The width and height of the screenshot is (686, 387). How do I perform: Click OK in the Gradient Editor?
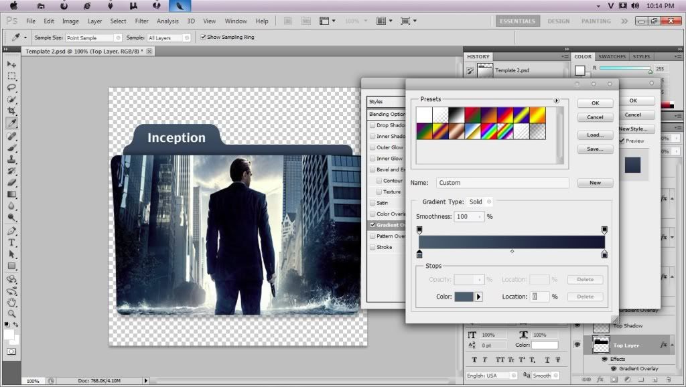click(595, 102)
